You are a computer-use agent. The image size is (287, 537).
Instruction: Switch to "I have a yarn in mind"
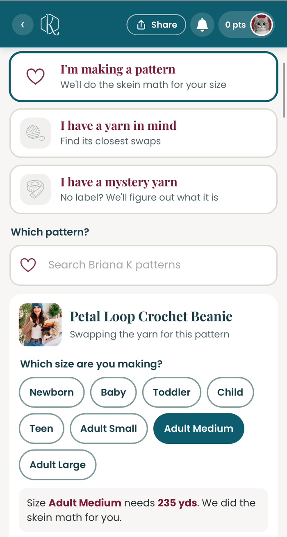143,133
